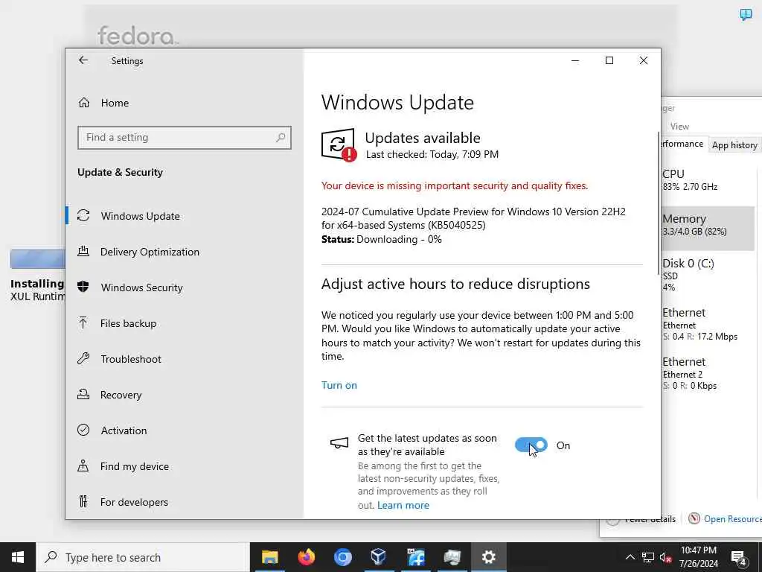762x572 pixels.
Task: Click the taskbar search box
Action: point(142,557)
